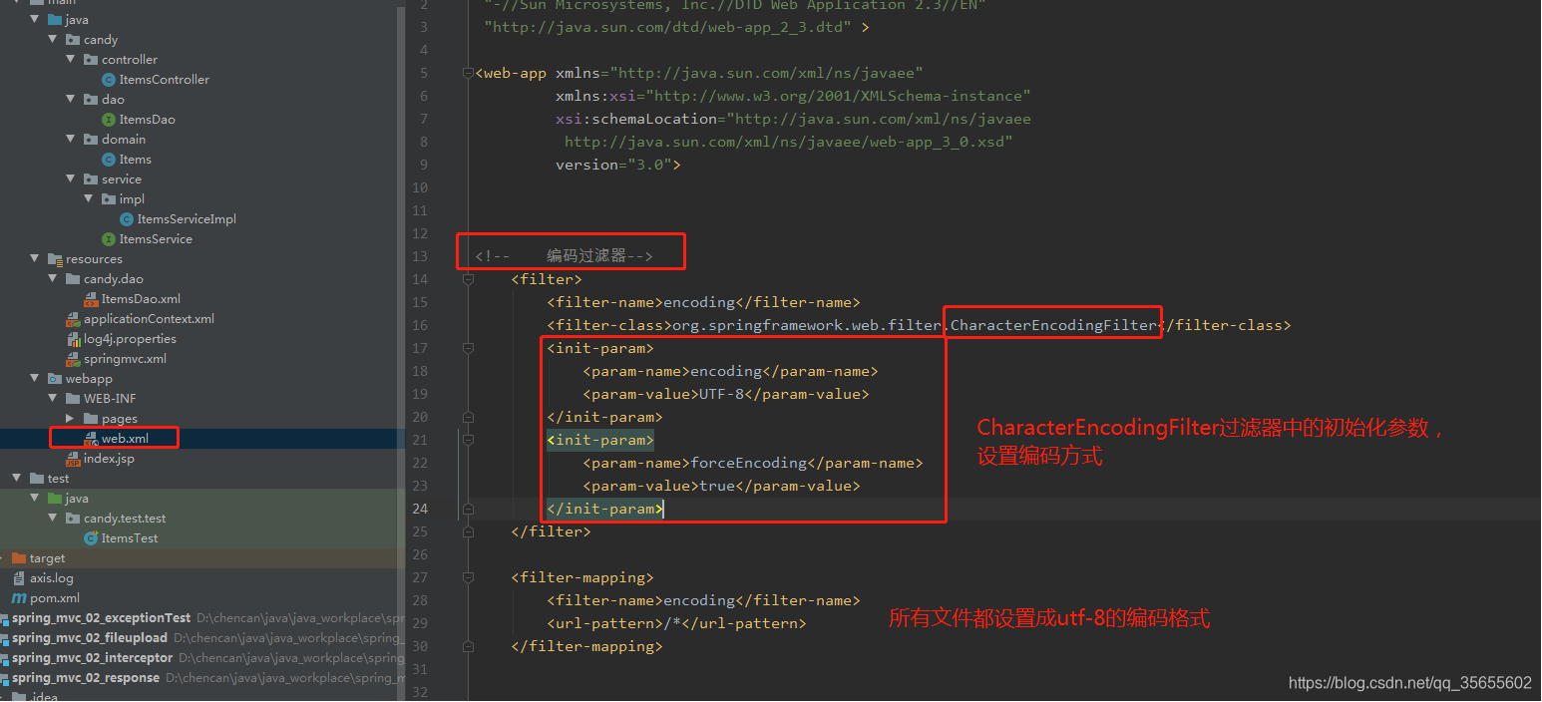Click the ItemsServiceImpl class icon

[127, 219]
